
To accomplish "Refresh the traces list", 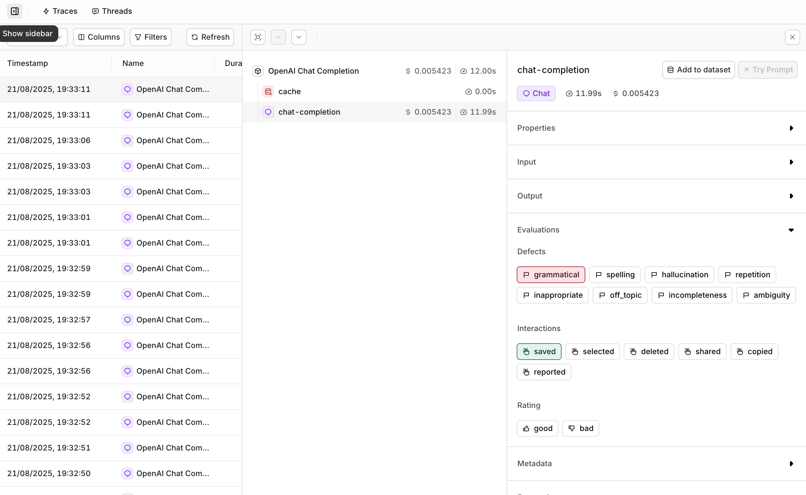I will (210, 37).
